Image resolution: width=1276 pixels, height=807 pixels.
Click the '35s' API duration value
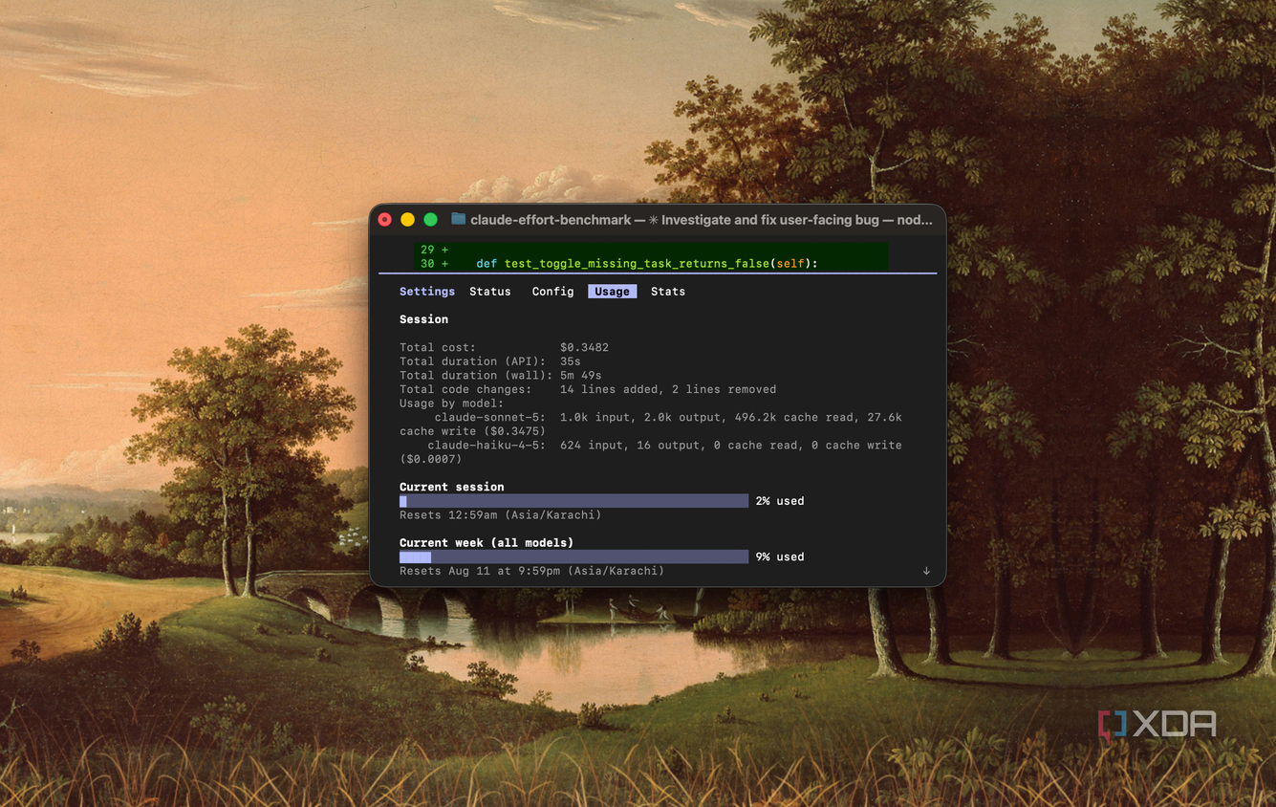coord(571,361)
